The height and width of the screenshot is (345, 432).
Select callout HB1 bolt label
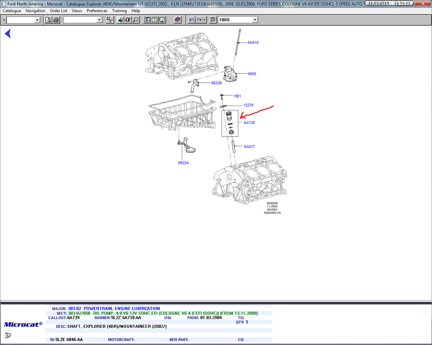(x=237, y=96)
